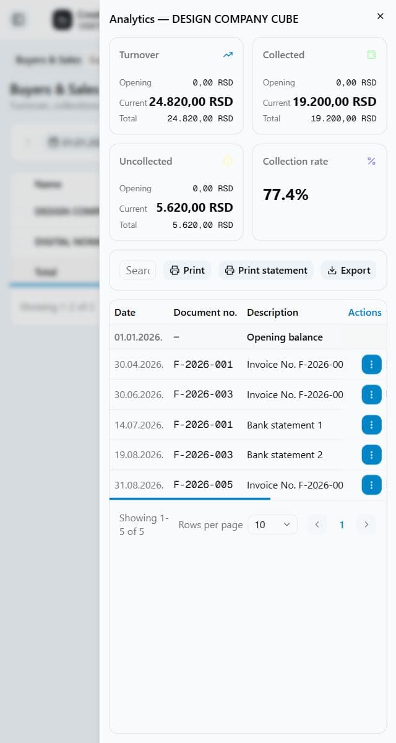Click the date 31.08.2026. cell

[139, 485]
